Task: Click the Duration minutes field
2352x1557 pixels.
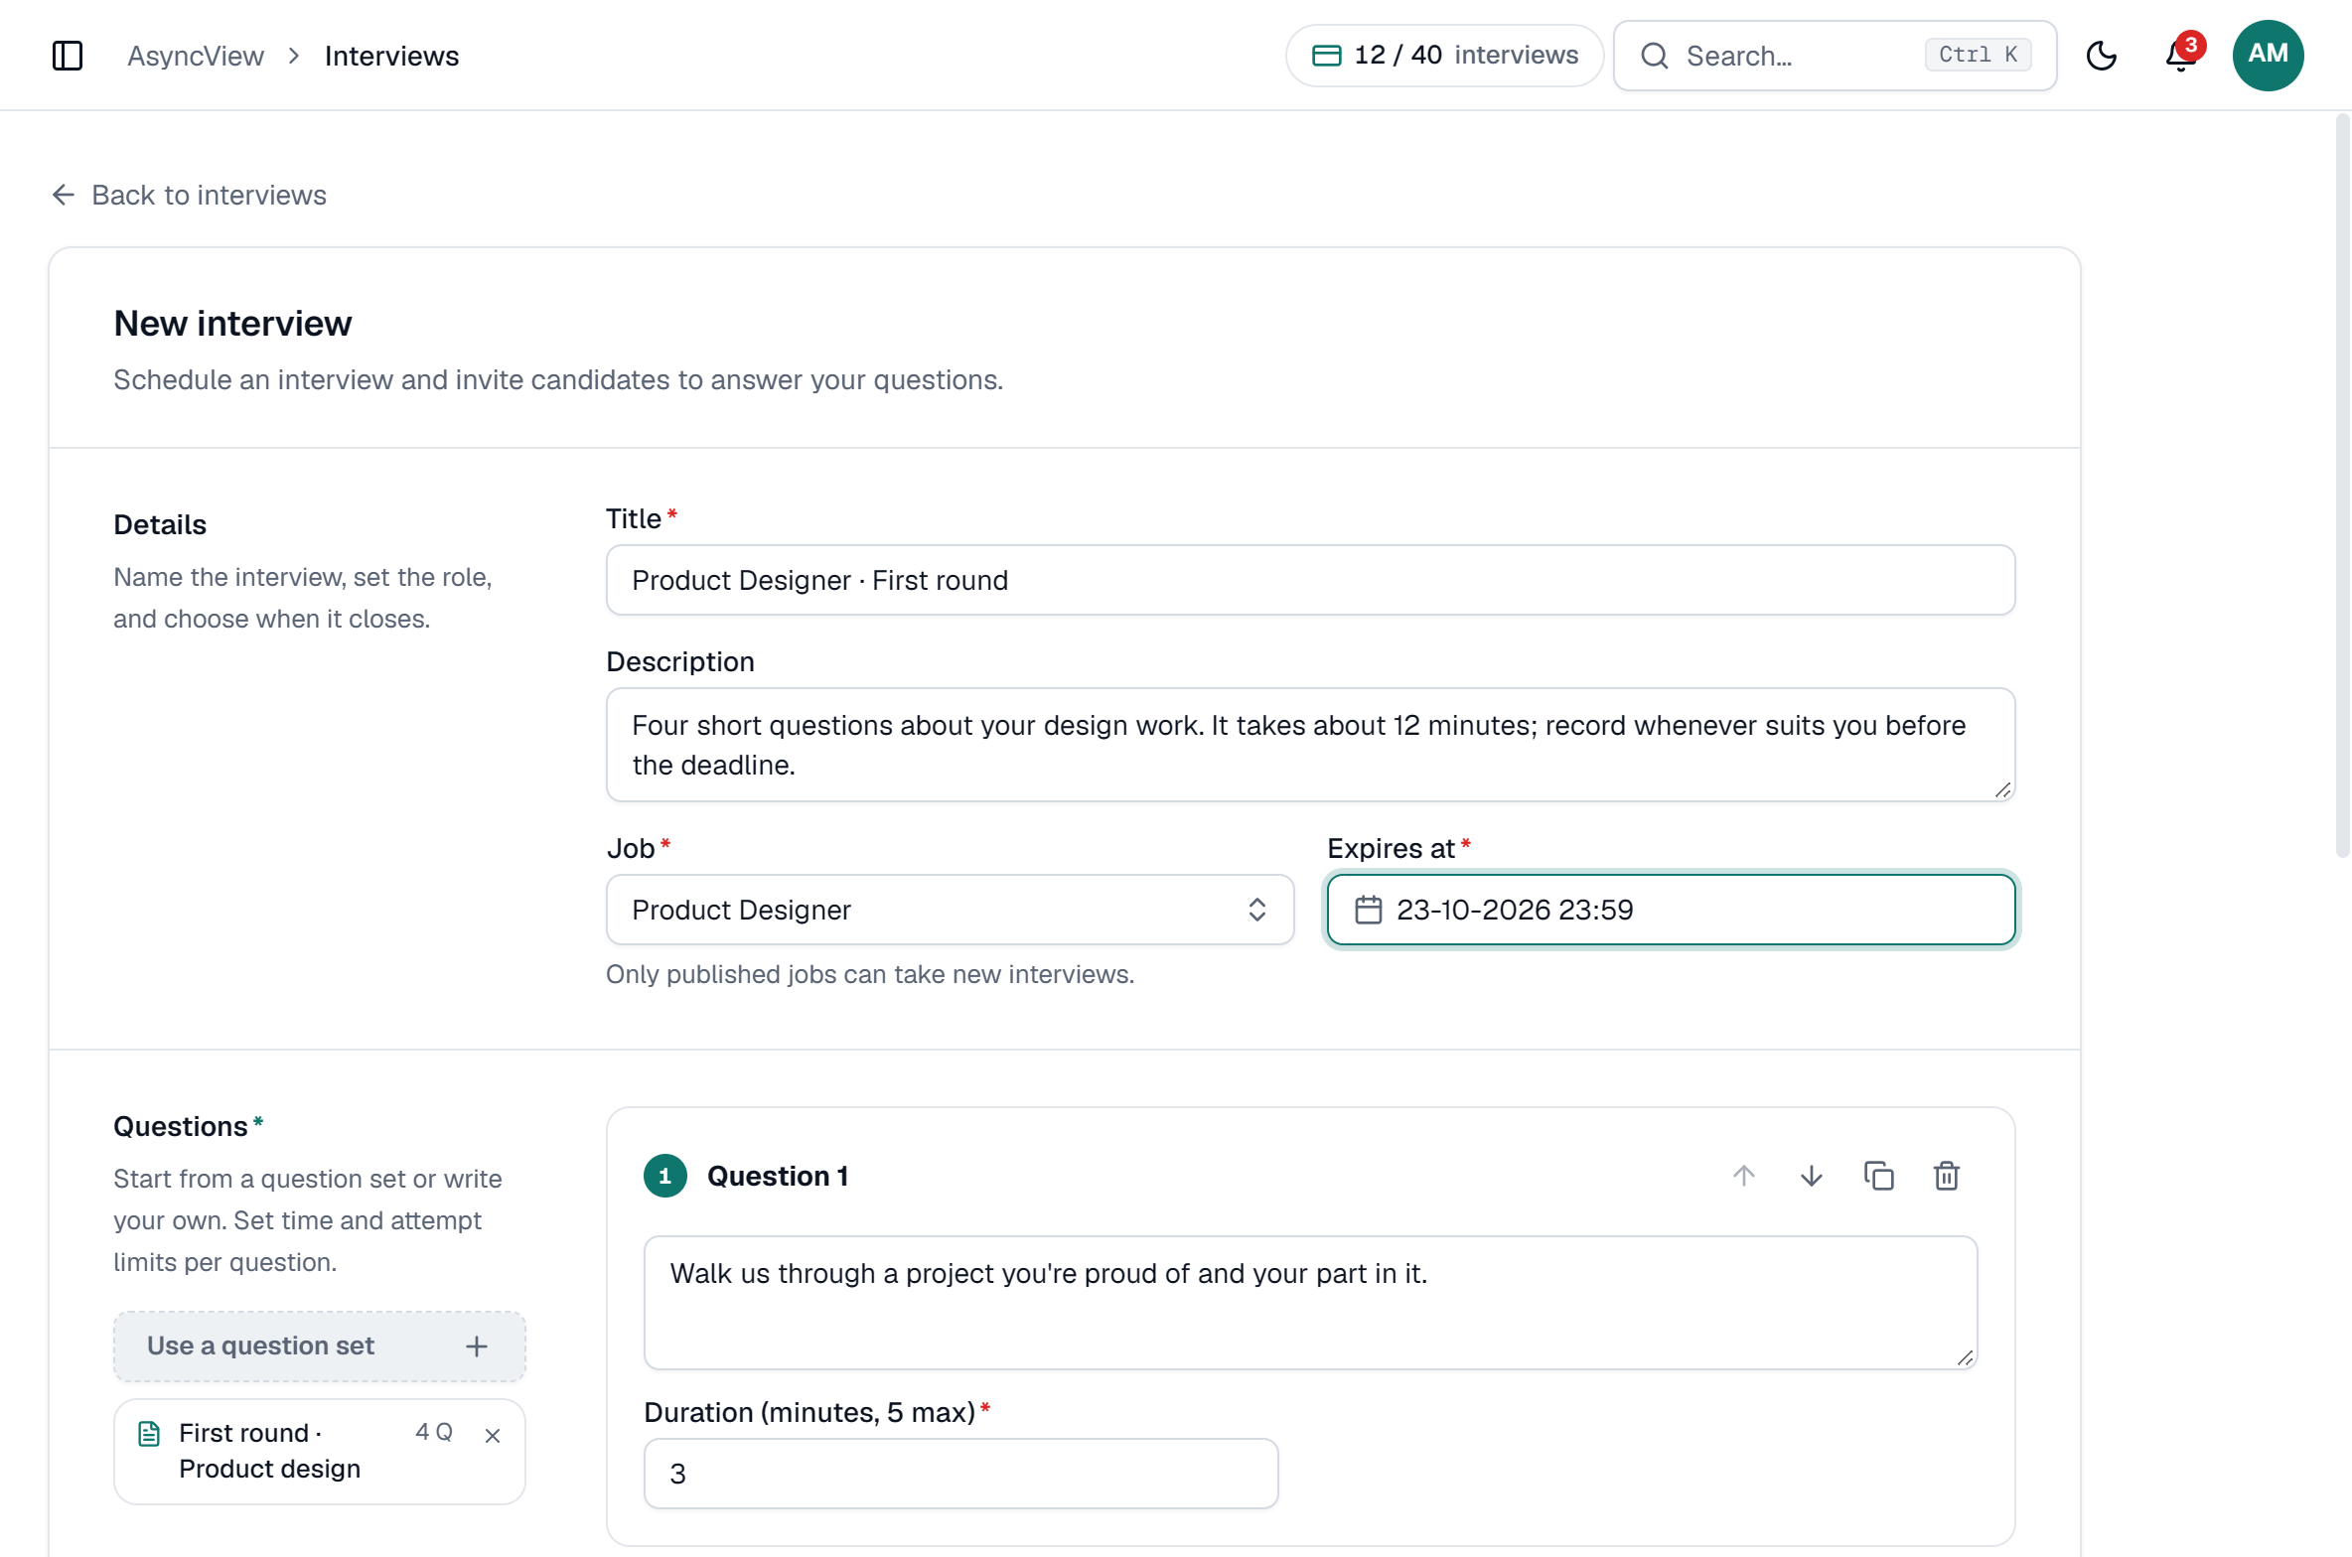Action: (960, 1474)
